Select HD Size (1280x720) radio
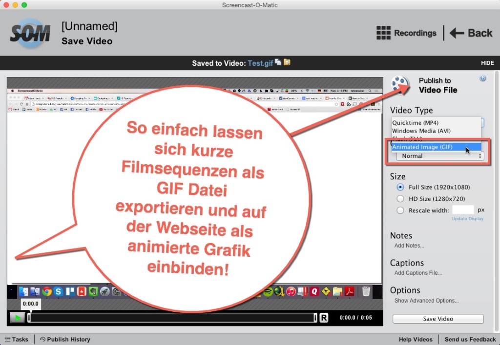Screen dimensions: 500x345 click(400, 199)
